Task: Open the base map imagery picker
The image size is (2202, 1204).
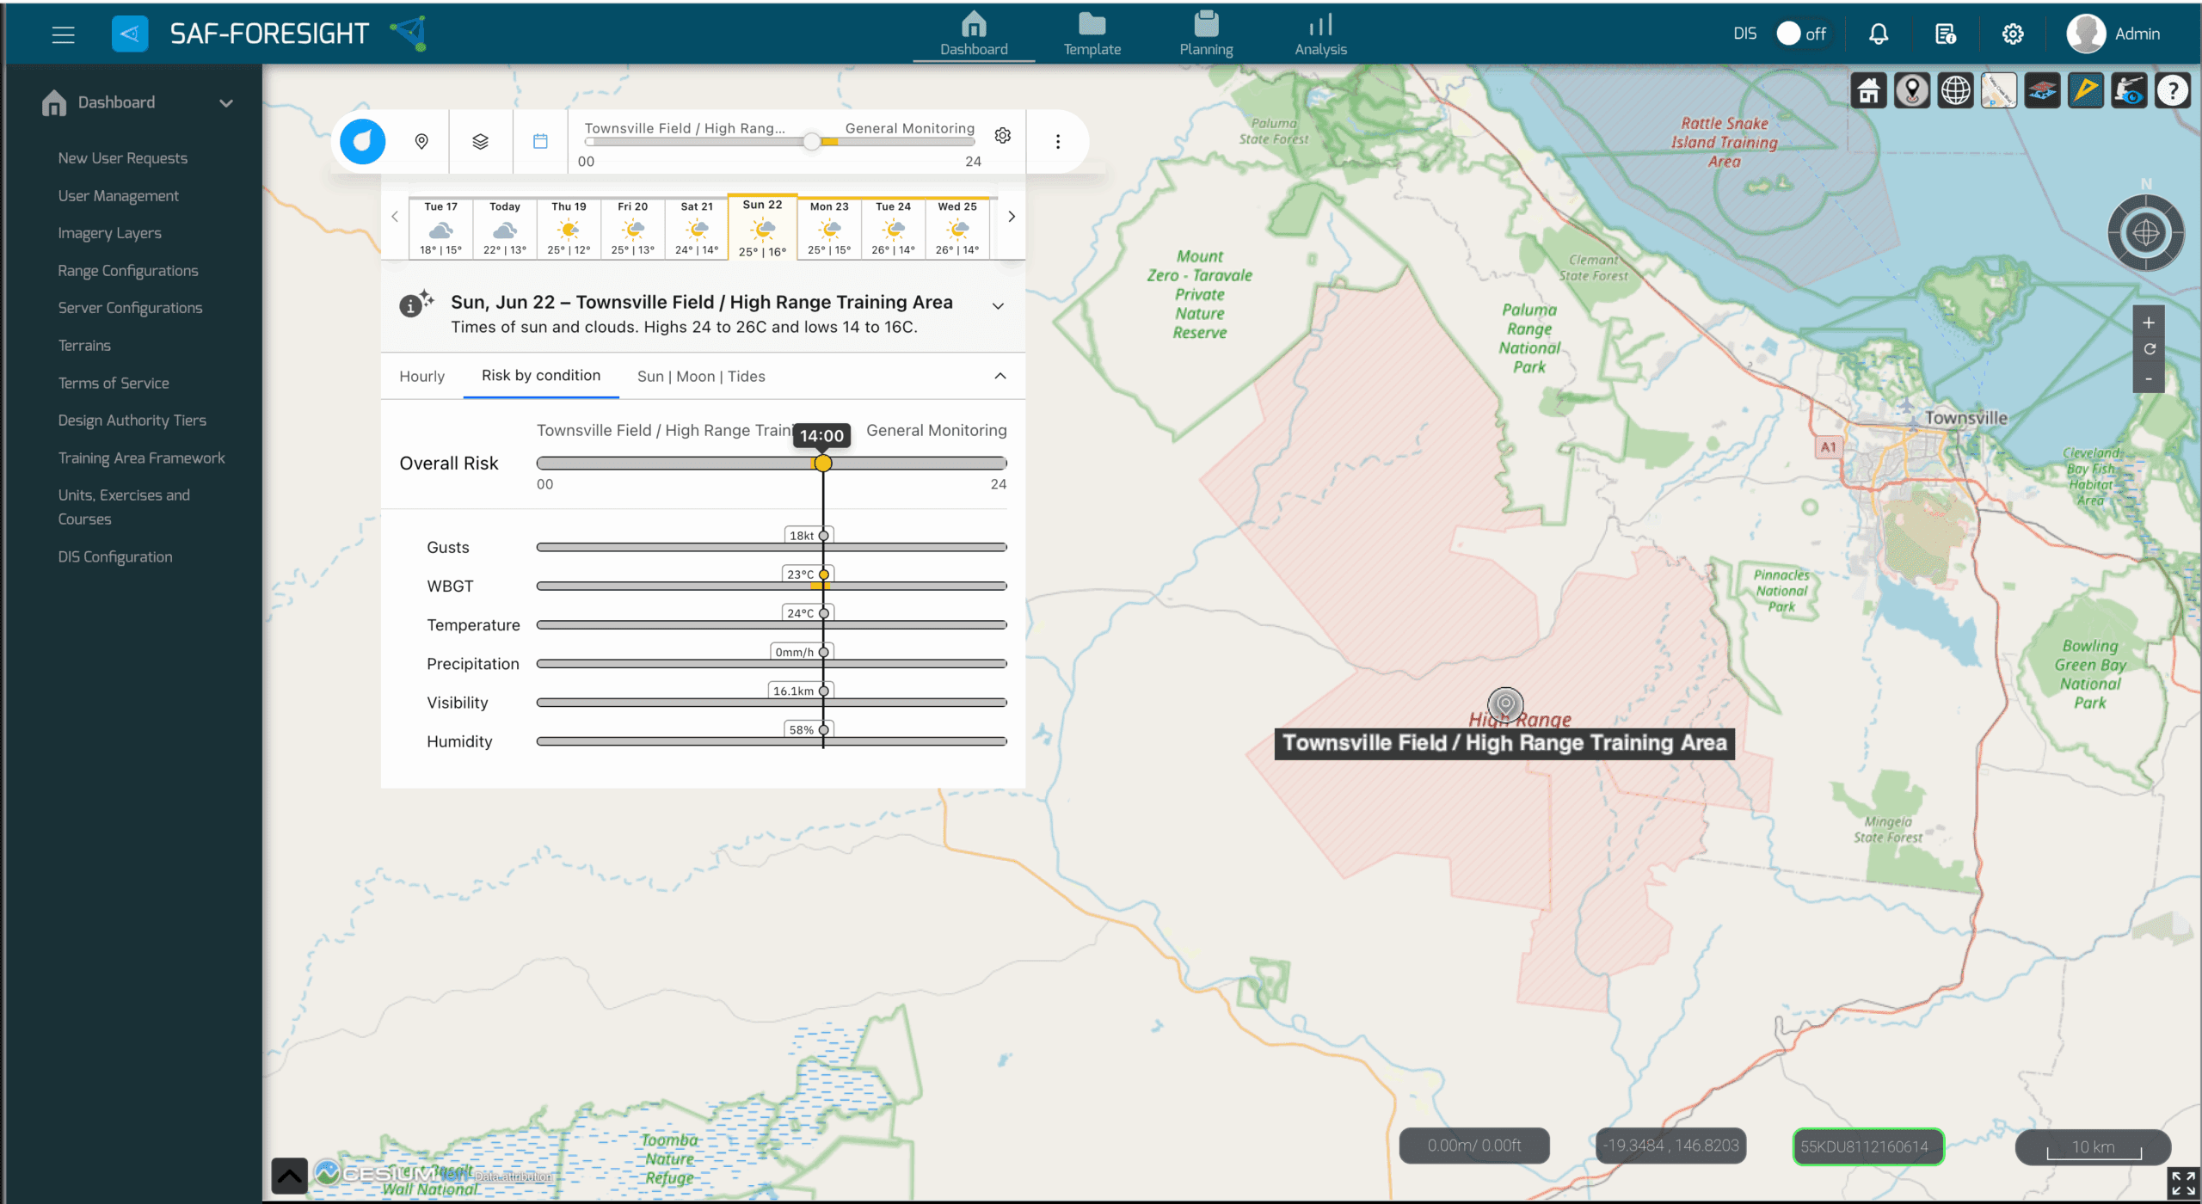Action: pyautogui.click(x=1998, y=90)
